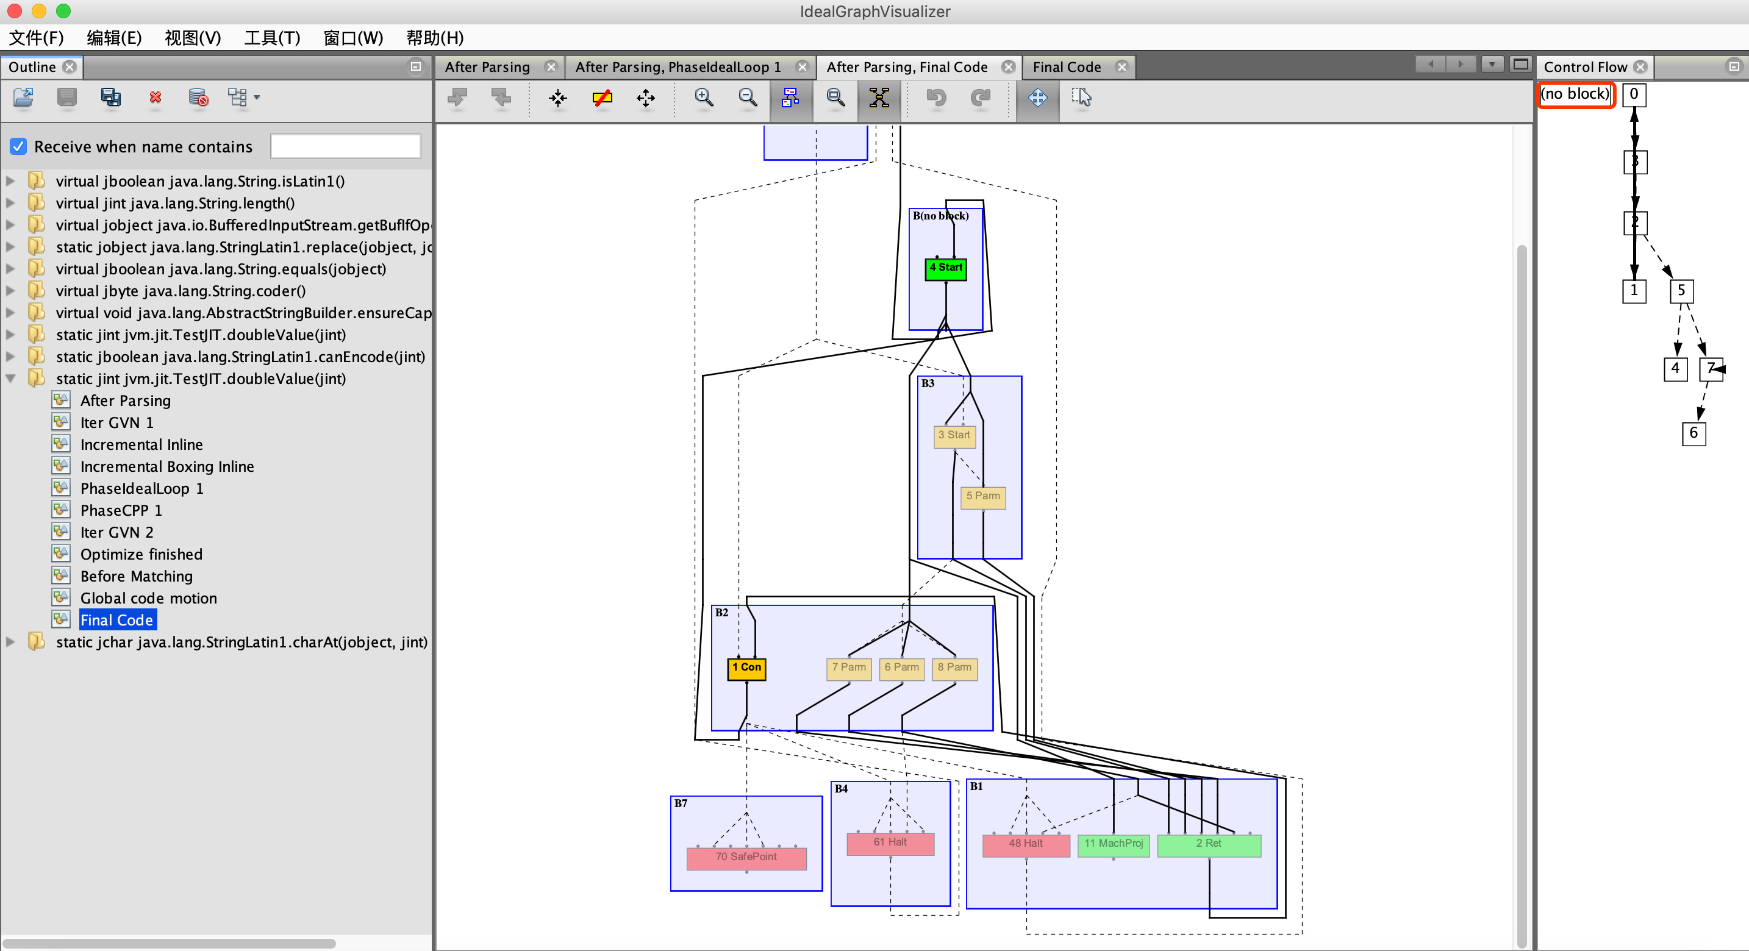The width and height of the screenshot is (1749, 951).
Task: Toggle the panning mode button
Action: point(1037,98)
